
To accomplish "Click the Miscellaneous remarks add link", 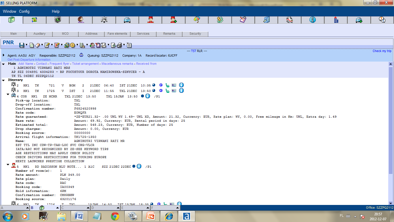I will coord(117,64).
